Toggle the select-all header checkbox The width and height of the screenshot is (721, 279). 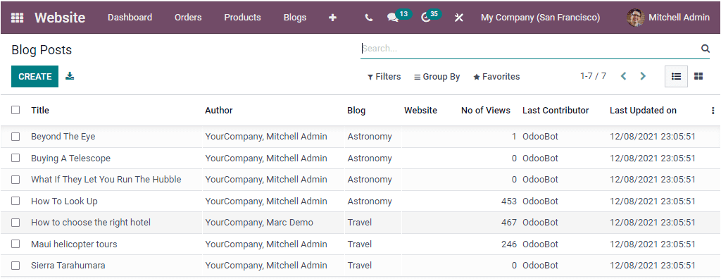pyautogui.click(x=15, y=110)
